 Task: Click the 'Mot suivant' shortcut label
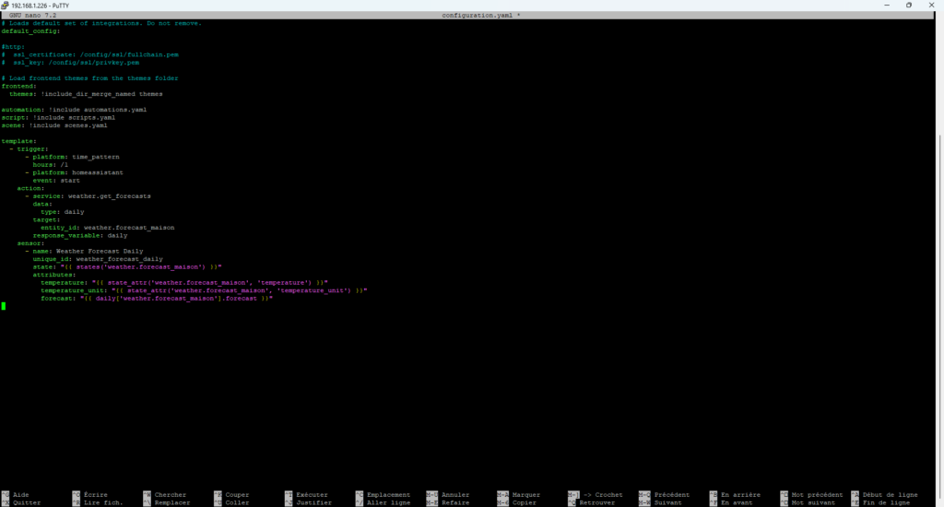click(x=813, y=502)
